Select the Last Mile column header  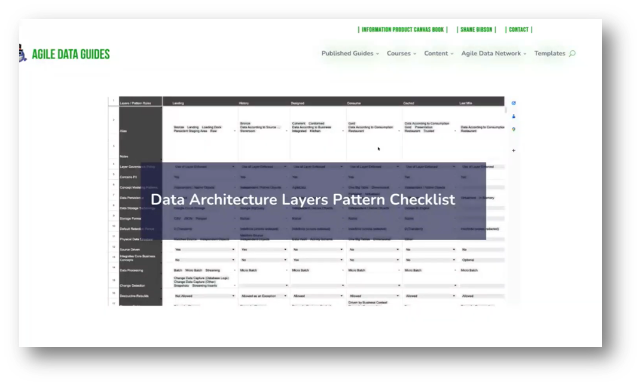tap(466, 103)
